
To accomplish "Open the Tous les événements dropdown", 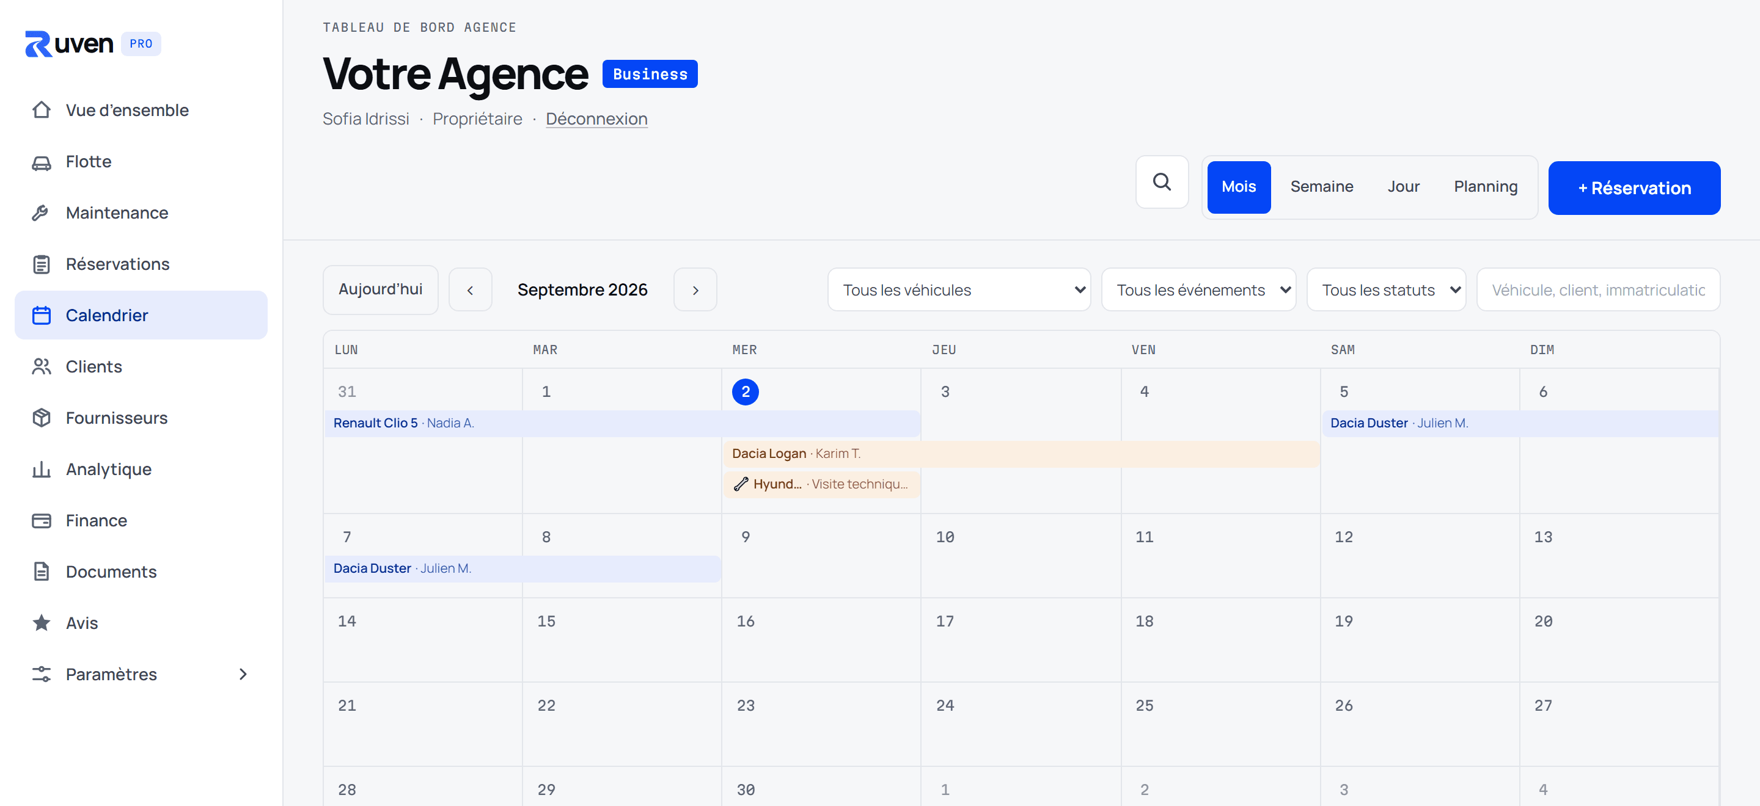I will (x=1198, y=290).
